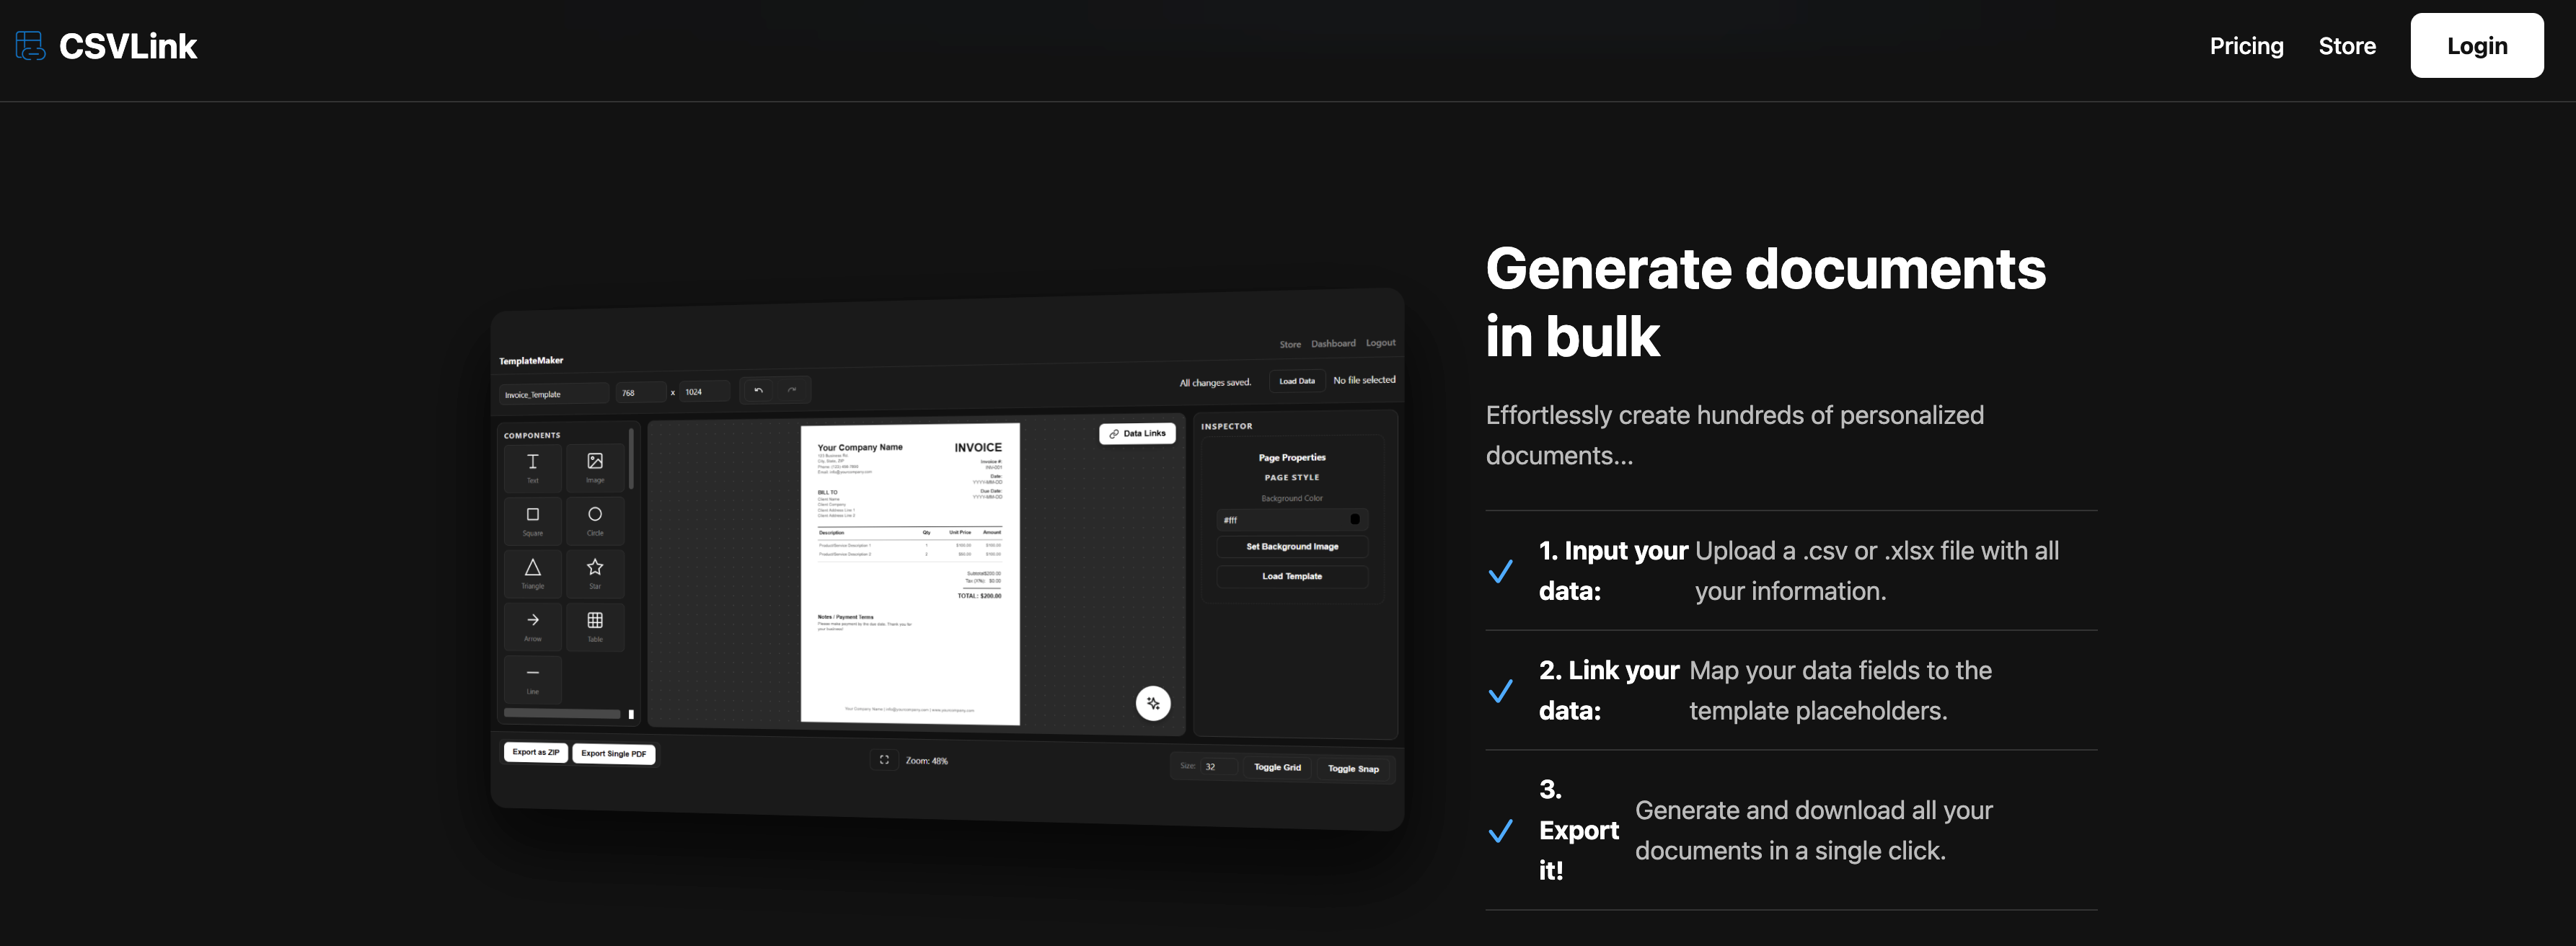2576x946 pixels.
Task: Open the Pricing page
Action: click(x=2246, y=46)
